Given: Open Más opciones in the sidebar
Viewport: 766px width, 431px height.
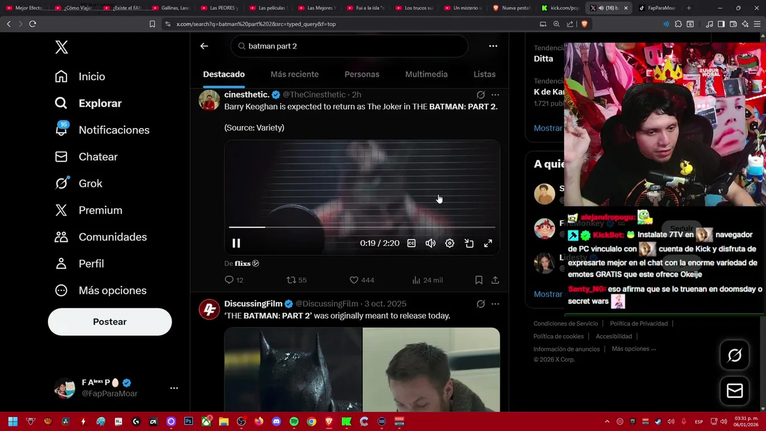Looking at the screenshot, I should point(101,290).
